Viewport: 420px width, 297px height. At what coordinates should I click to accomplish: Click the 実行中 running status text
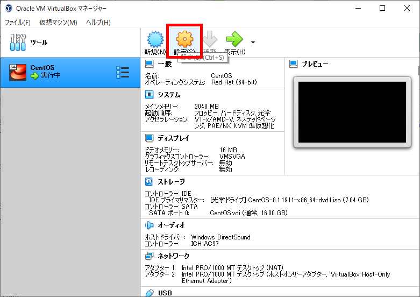(51, 75)
